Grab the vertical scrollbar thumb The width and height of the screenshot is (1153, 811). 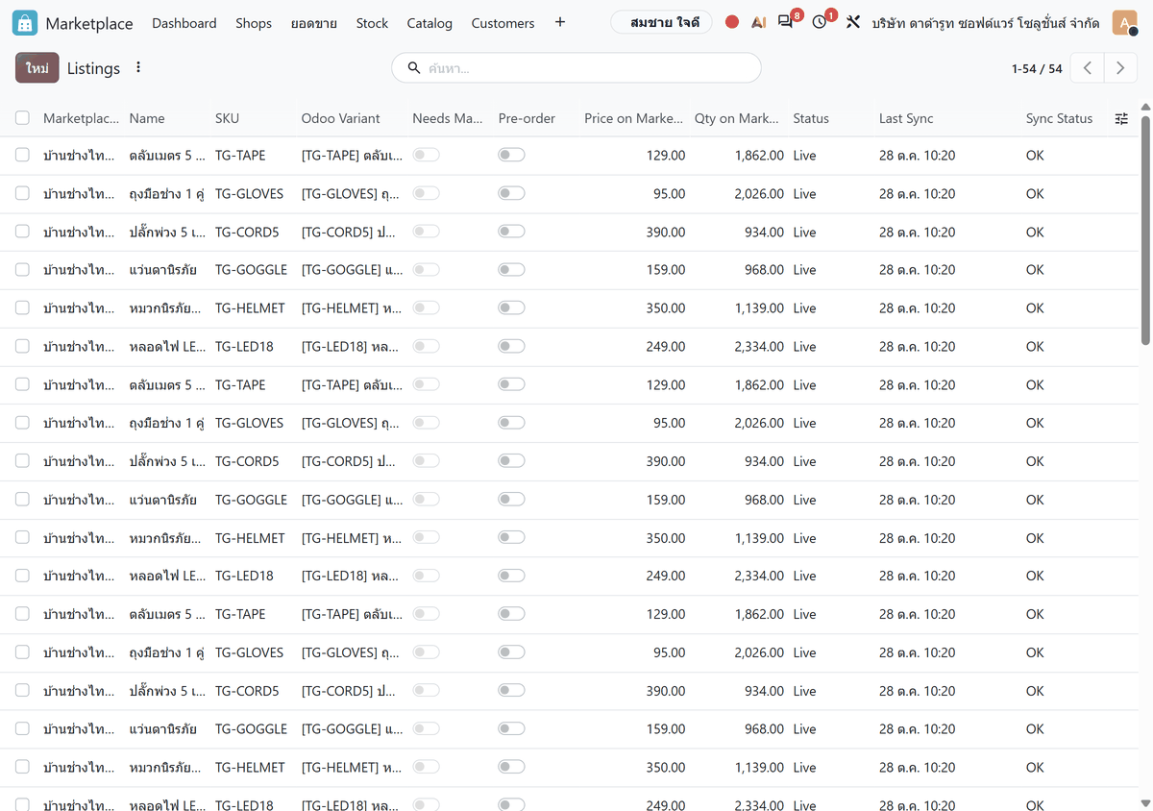point(1145,231)
